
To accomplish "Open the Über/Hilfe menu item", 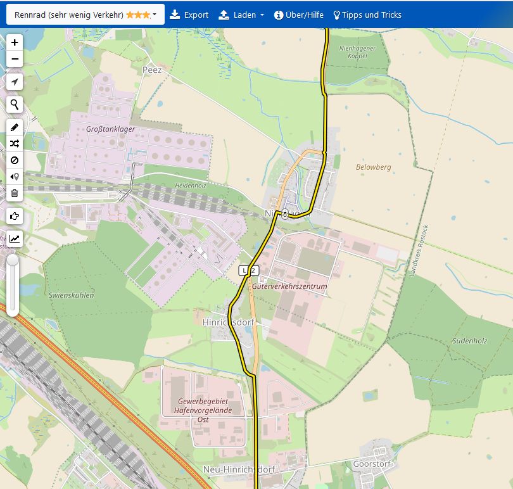I will (299, 15).
